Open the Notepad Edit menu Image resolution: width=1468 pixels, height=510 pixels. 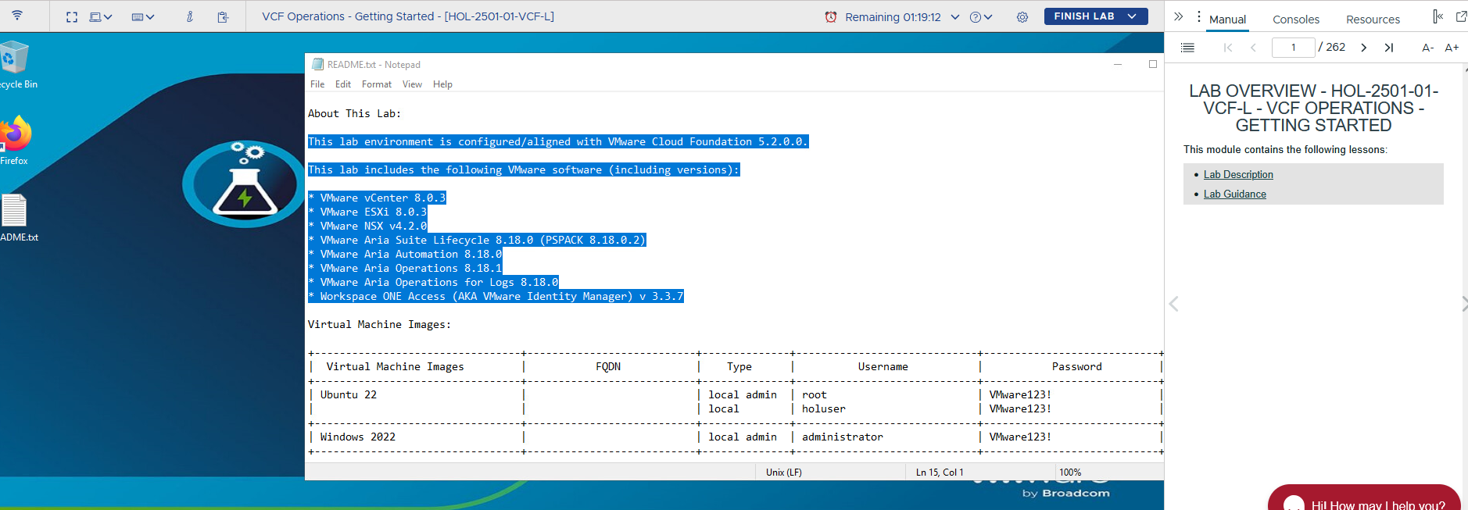343,84
